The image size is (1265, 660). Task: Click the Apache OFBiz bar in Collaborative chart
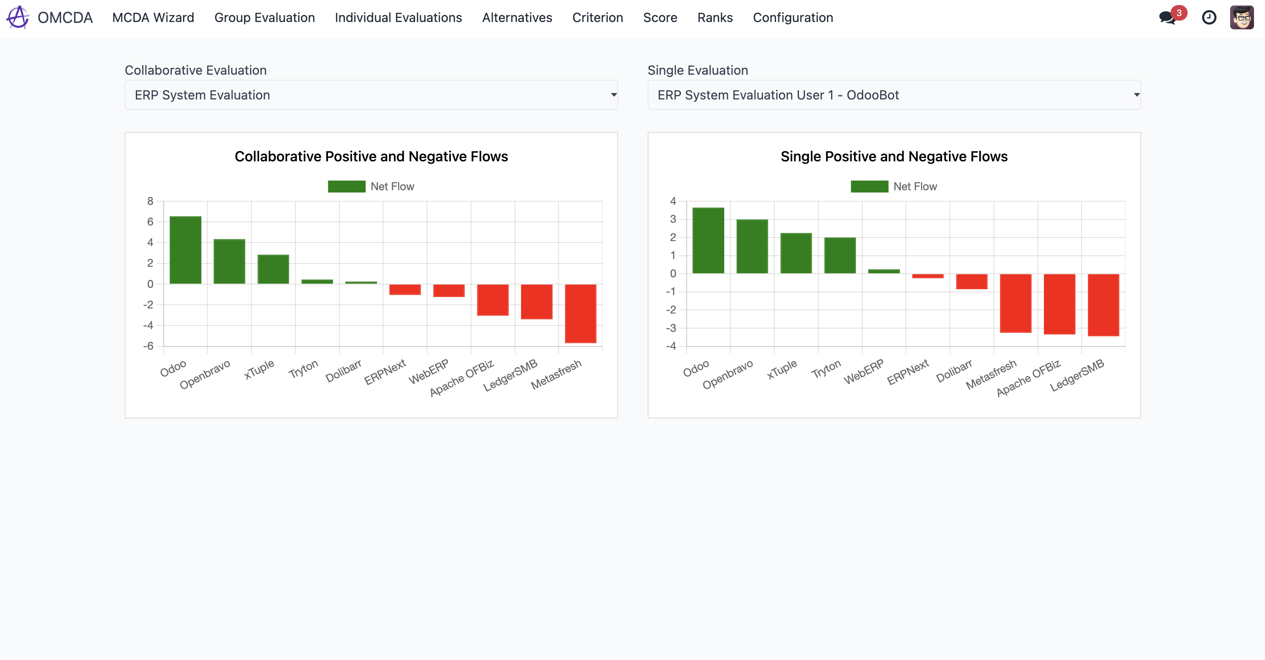(493, 300)
